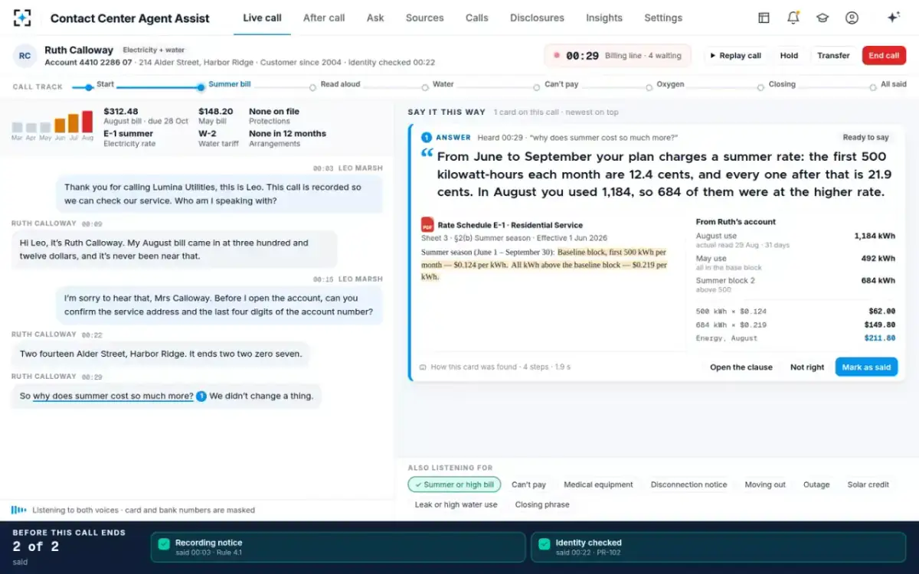
Task: Toggle the Disconnection notice listener chip
Action: [x=688, y=484]
